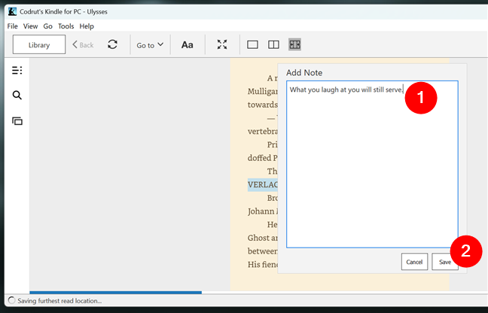Screen dimensions: 488x313
Task: Open the File menu
Action: pos(13,26)
